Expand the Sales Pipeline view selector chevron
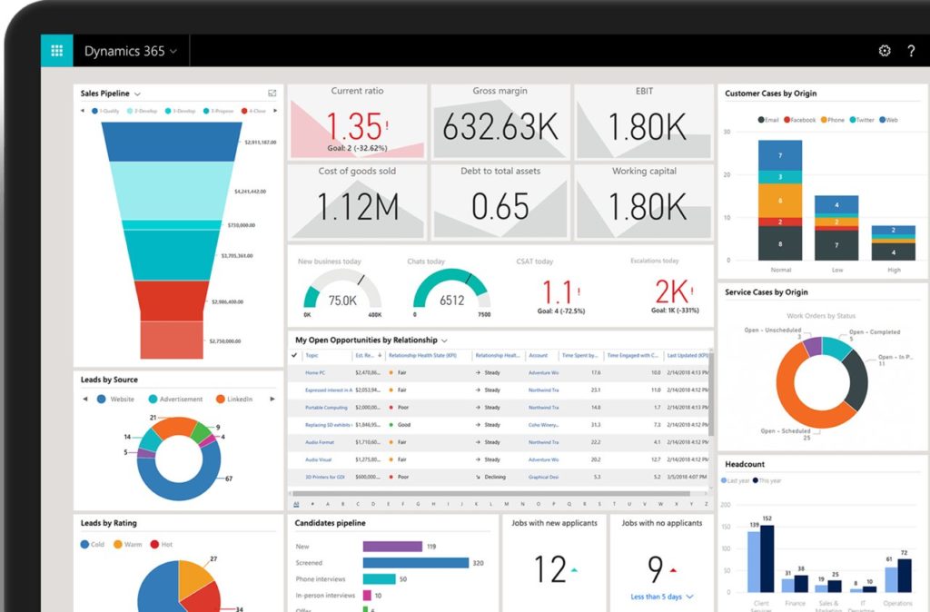930x612 pixels. pyautogui.click(x=138, y=94)
